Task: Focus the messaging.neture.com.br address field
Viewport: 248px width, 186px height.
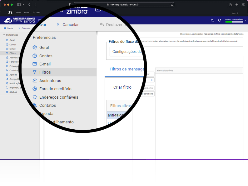Action: [x=124, y=5]
